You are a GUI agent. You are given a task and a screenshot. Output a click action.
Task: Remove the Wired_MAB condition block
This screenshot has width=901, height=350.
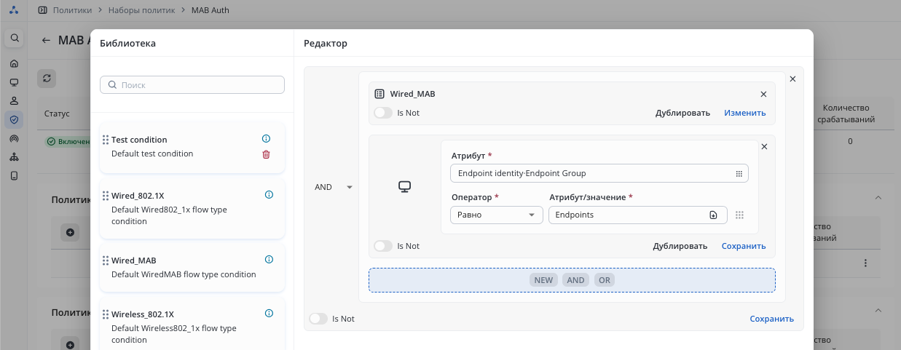click(x=763, y=94)
